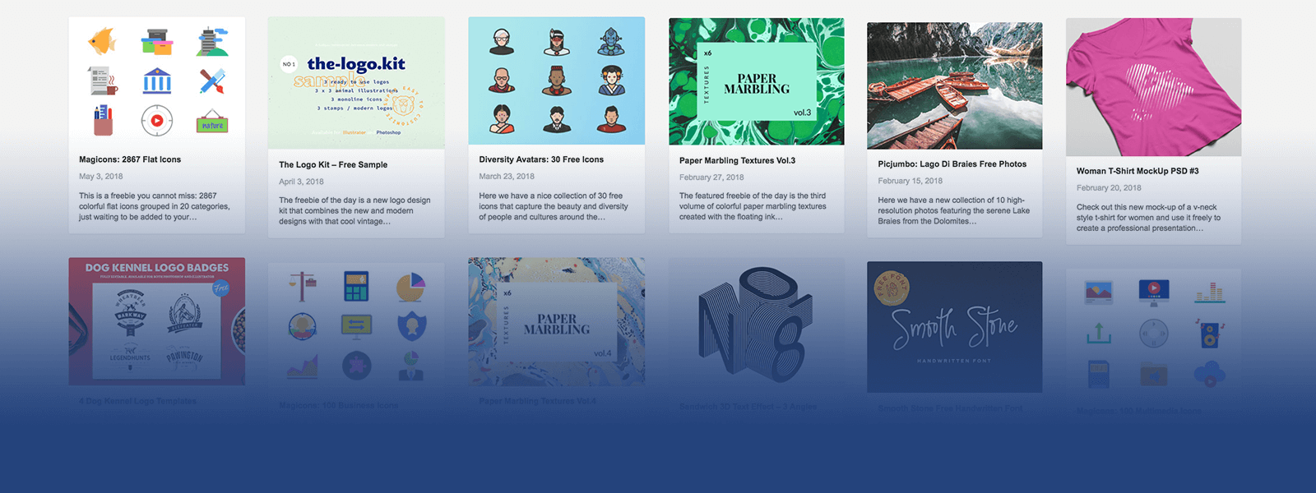Click the upload arrow icon in the multimedia card
The image size is (1316, 493).
click(1099, 333)
